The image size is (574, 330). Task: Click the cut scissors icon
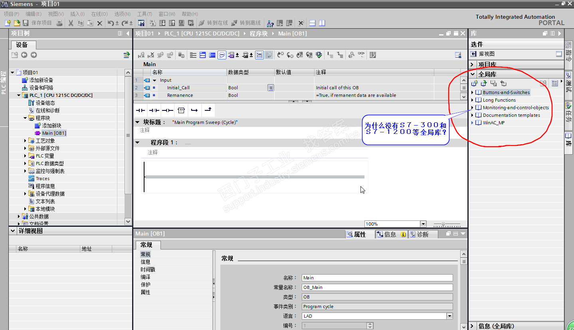pos(71,23)
